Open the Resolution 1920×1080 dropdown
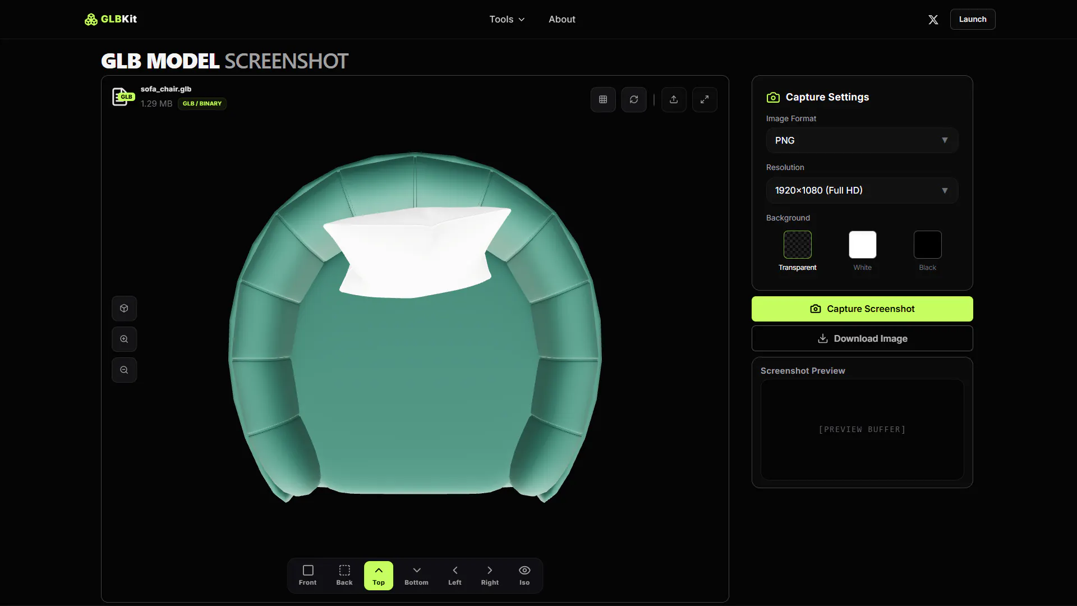The image size is (1077, 606). [x=862, y=190]
